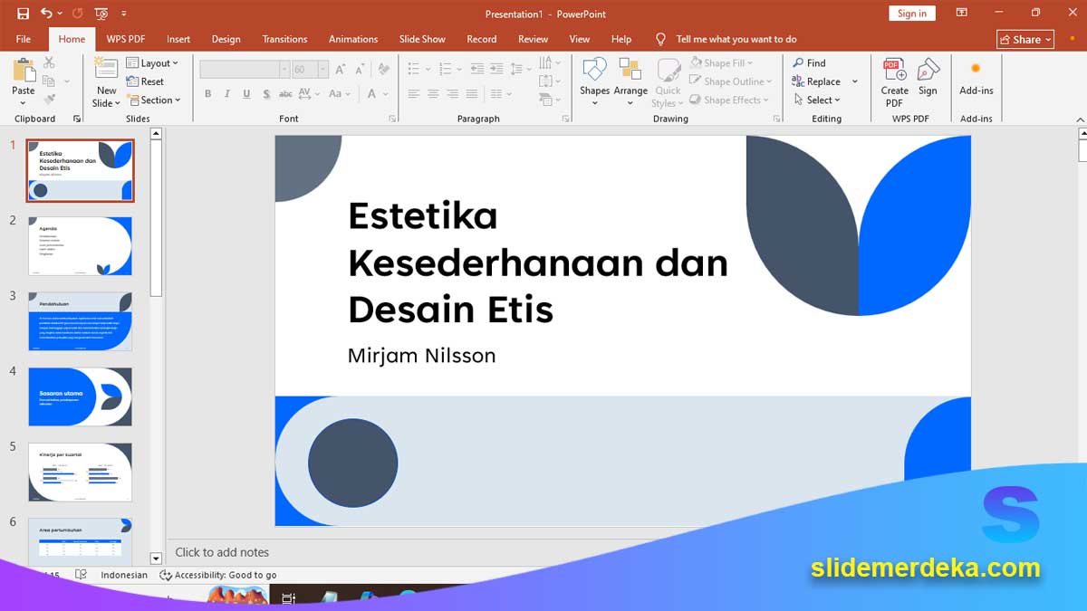Click Replace in Editing group
This screenshot has height=611, width=1087.
pos(815,81)
